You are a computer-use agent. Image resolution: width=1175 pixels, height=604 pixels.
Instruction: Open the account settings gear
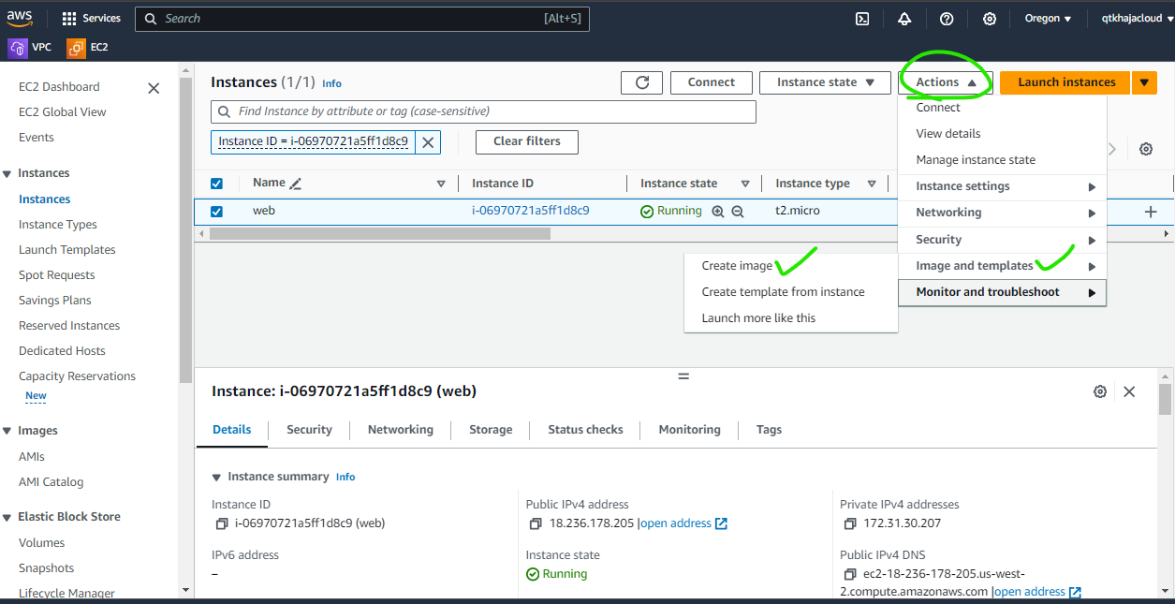(990, 18)
